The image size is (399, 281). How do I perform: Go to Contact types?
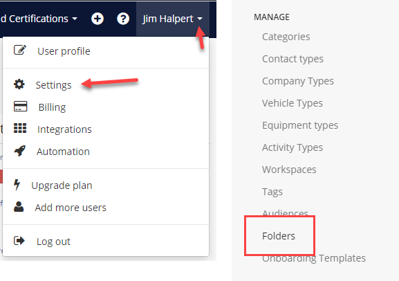coord(293,59)
